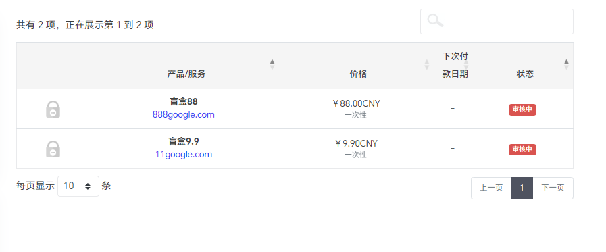The height and width of the screenshot is (252, 606).
Task: Select page 1 in pagination
Action: (x=522, y=188)
